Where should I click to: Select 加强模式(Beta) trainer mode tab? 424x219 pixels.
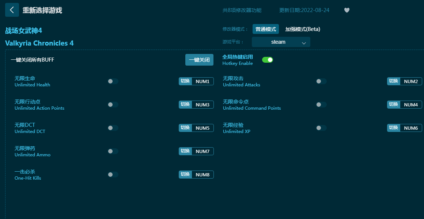[303, 29]
